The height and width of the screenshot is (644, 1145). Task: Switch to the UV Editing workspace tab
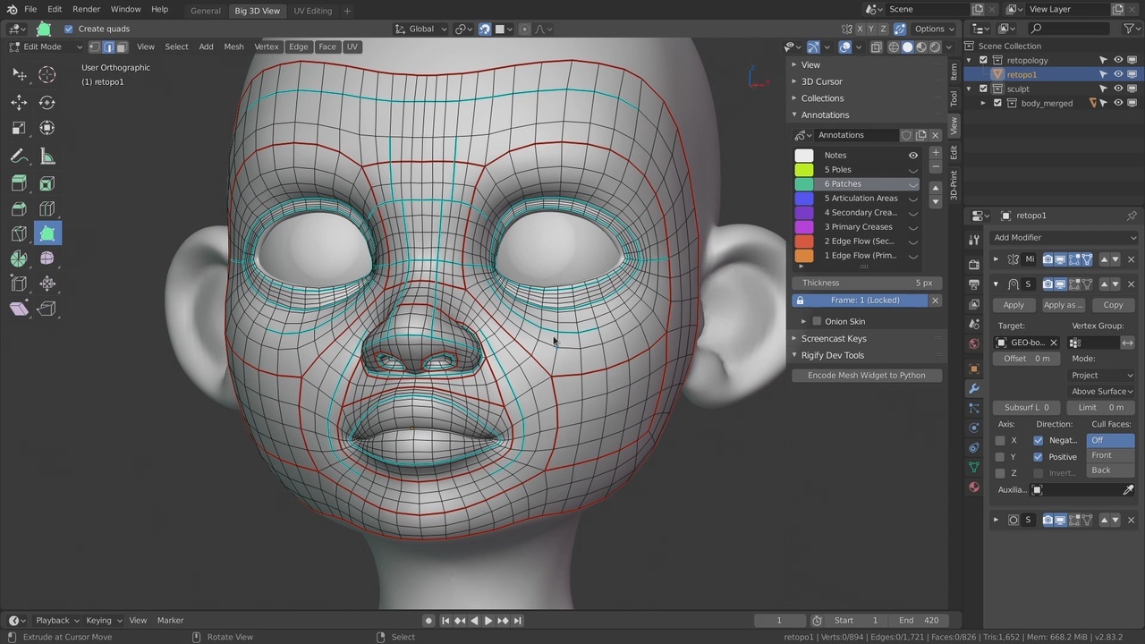point(313,10)
